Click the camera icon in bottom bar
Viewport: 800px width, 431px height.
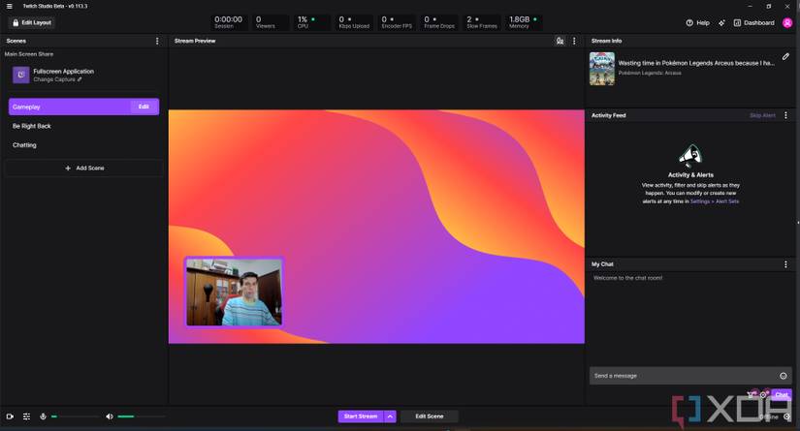point(11,416)
